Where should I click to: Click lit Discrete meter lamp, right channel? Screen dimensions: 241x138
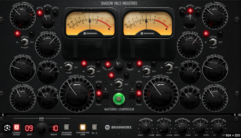point(190,11)
